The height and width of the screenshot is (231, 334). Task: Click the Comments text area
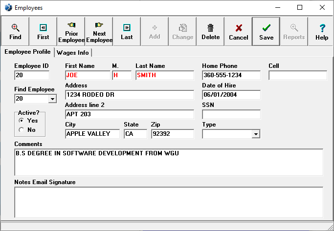(x=169, y=162)
